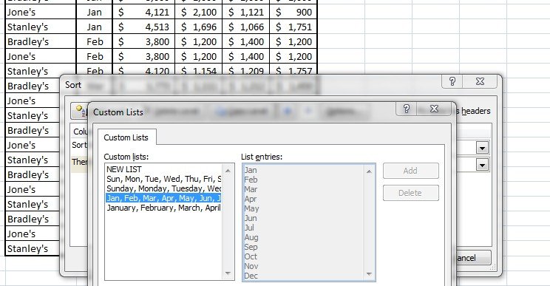Screen dimensions: 550x286
Task: Select the Custom Lists tab
Action: pyautogui.click(x=126, y=137)
